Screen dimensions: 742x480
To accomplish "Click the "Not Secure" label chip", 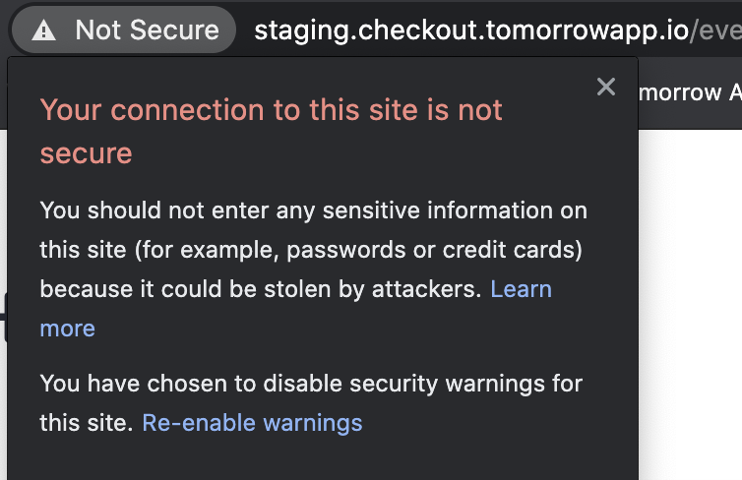I will click(x=147, y=30).
